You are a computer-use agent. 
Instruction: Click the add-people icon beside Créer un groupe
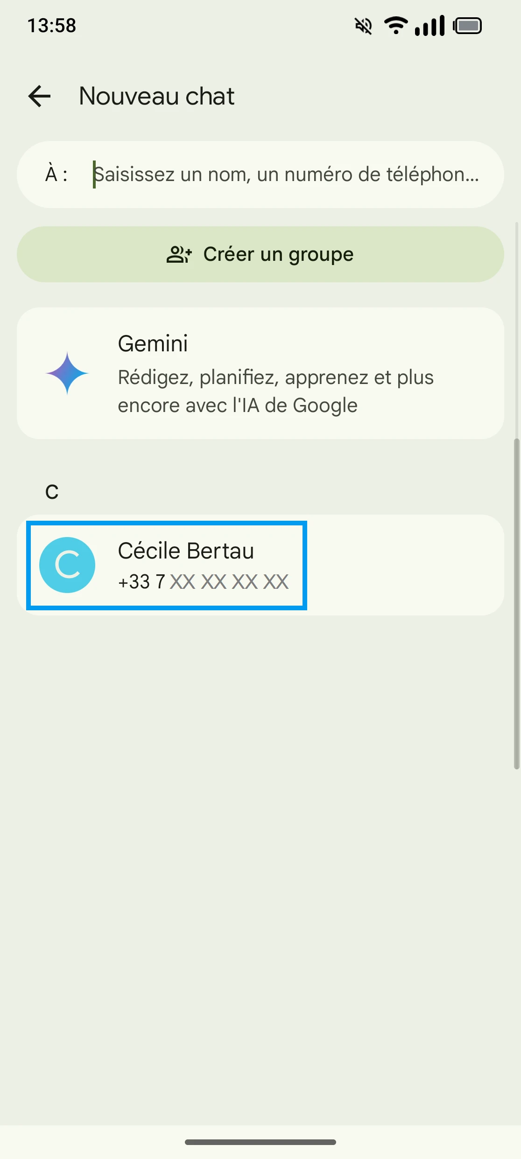tap(179, 255)
